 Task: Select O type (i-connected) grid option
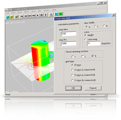point(72,70)
